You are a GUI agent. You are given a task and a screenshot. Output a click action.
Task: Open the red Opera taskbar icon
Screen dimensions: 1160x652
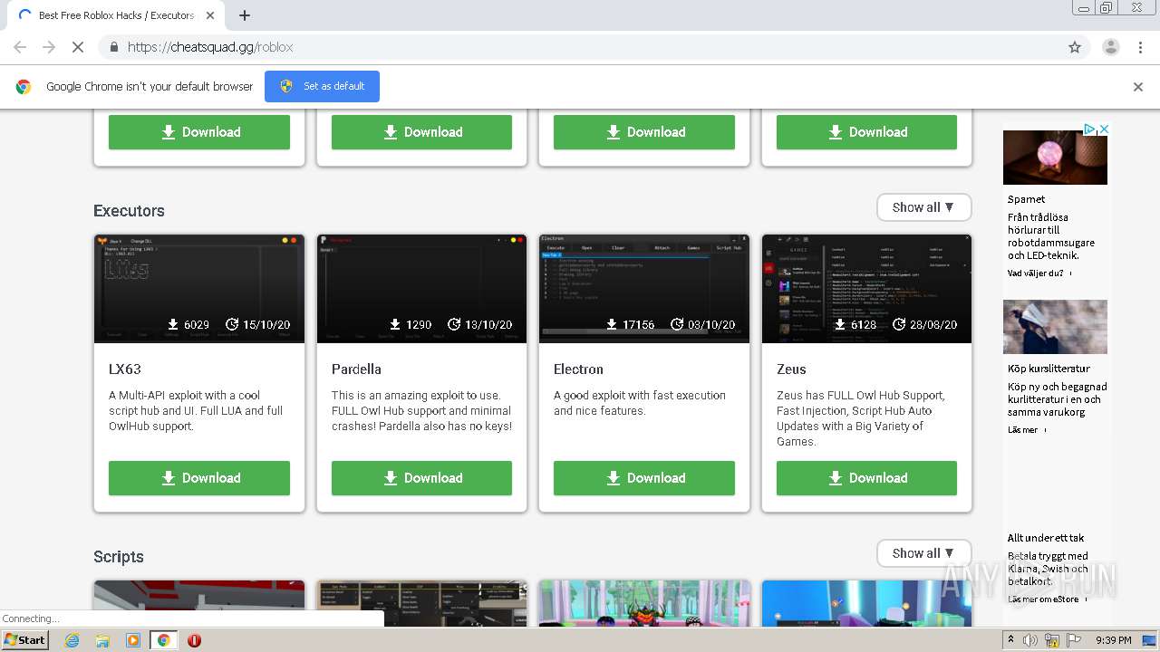194,640
